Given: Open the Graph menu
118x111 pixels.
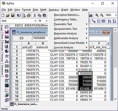Looking at the screenshot, I should pos(65,10).
